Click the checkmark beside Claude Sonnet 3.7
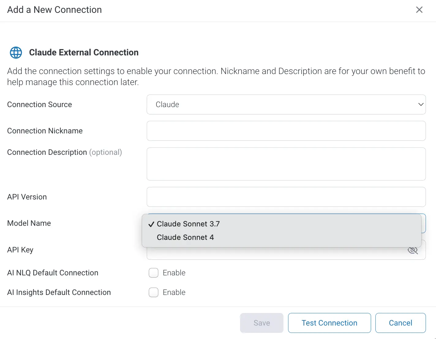The height and width of the screenshot is (339, 436). [151, 224]
